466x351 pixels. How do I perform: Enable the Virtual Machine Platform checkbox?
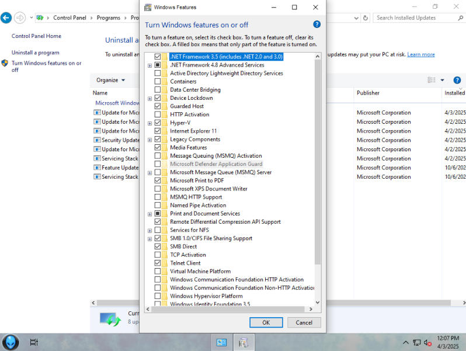click(x=158, y=271)
